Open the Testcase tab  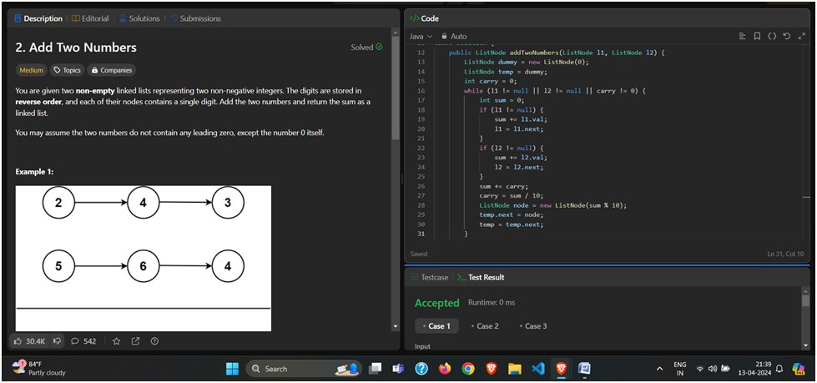(429, 277)
